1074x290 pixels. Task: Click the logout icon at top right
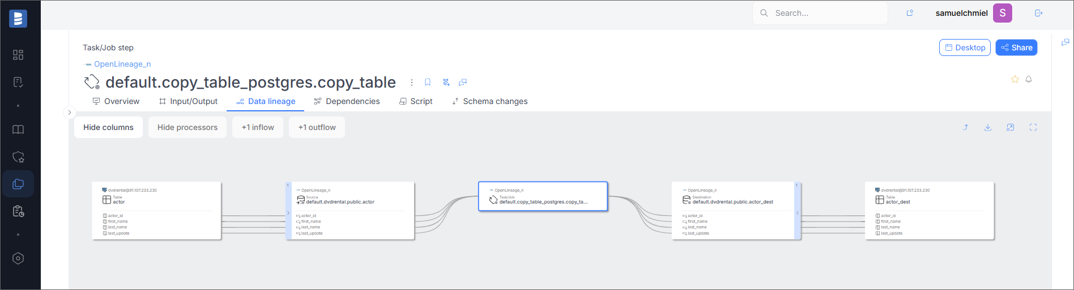click(x=1038, y=13)
